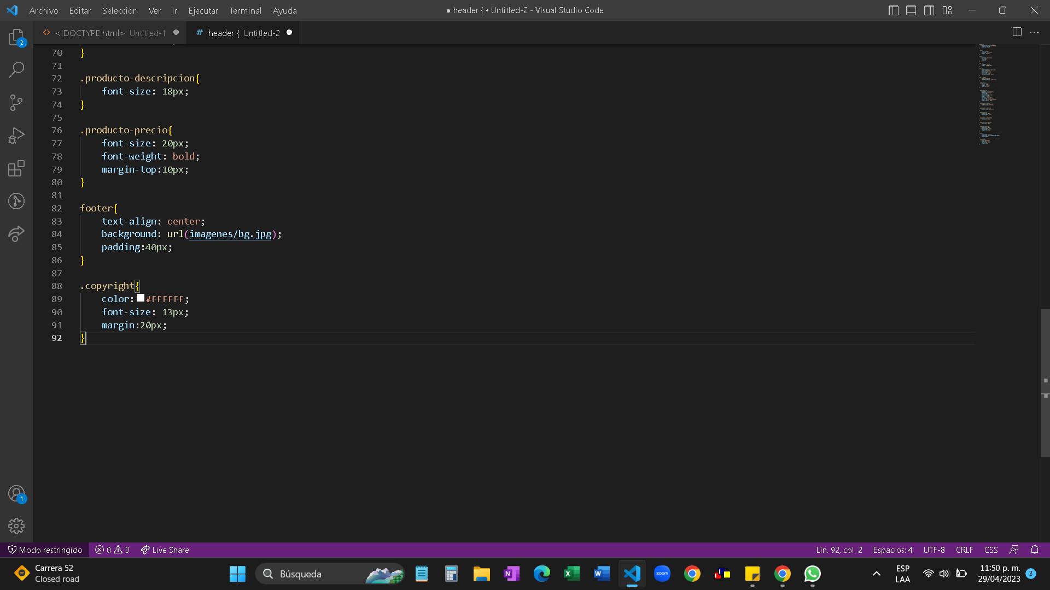Click Live Share in status bar
This screenshot has height=590, width=1050.
point(165,550)
